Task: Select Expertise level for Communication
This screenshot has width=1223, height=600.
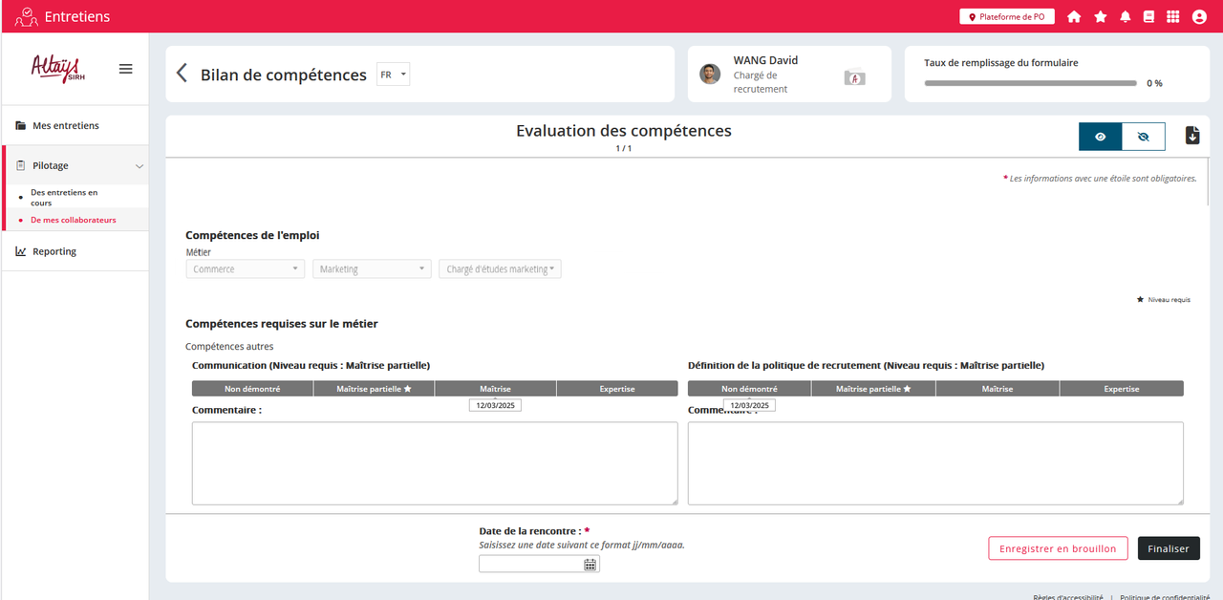Action: (x=616, y=389)
